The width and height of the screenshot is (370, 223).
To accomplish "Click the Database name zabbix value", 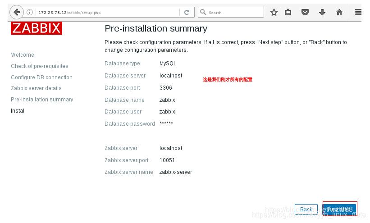I will pos(167,100).
